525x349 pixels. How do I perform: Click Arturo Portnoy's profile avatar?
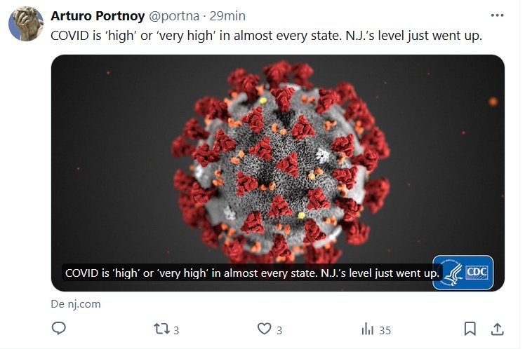pos(25,25)
